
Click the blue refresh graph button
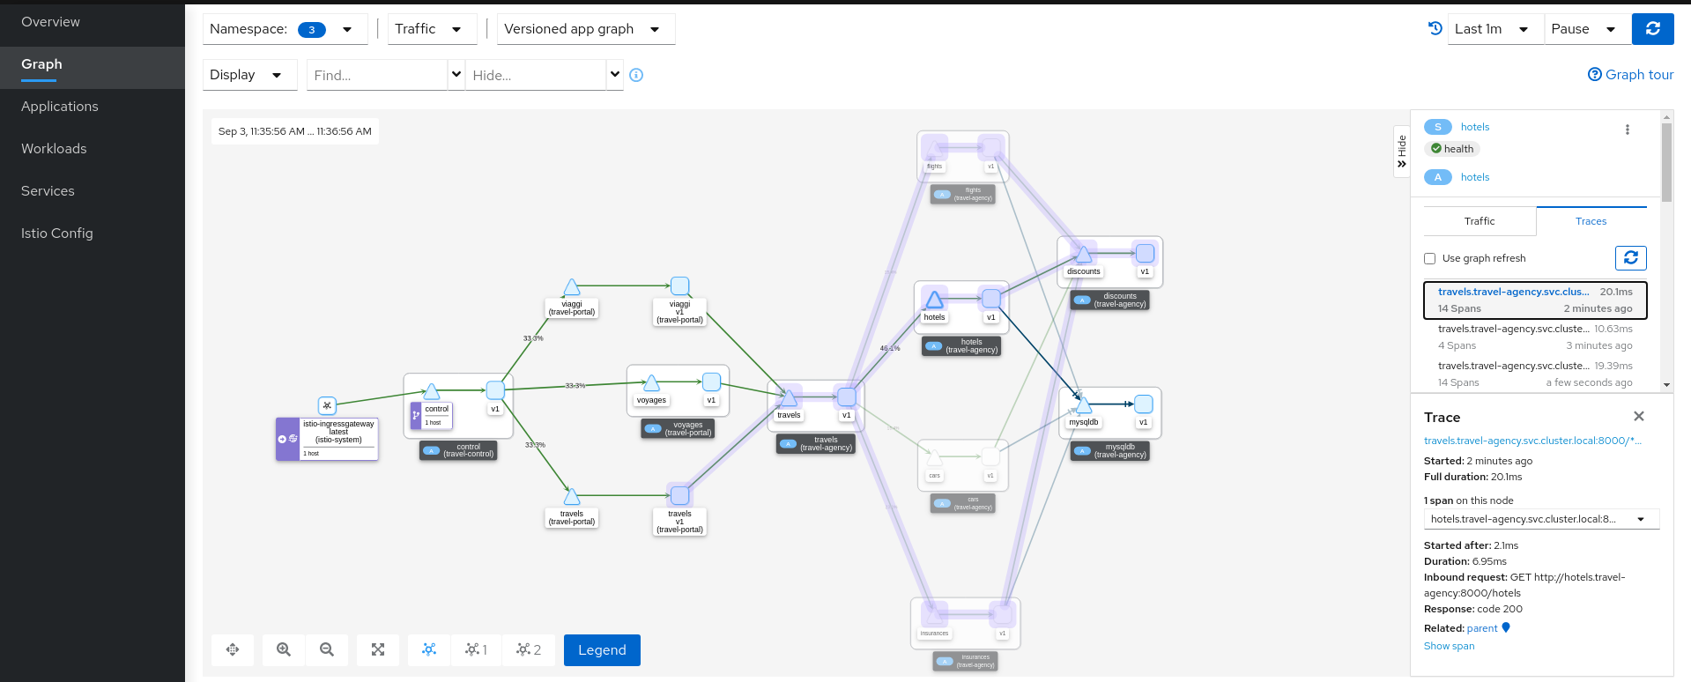point(1652,29)
